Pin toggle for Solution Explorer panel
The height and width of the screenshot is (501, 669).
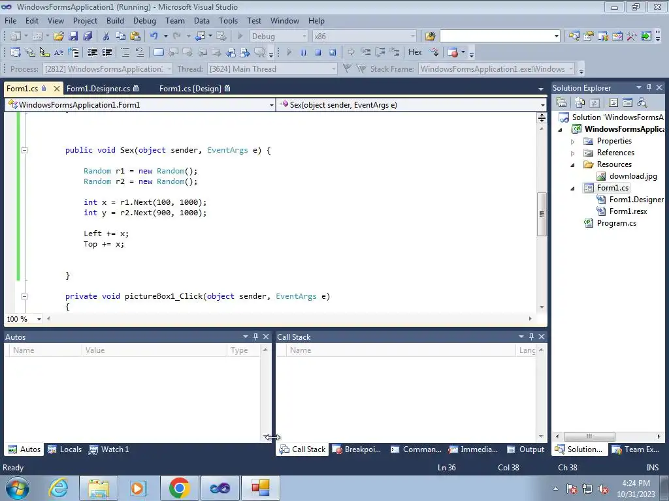649,87
